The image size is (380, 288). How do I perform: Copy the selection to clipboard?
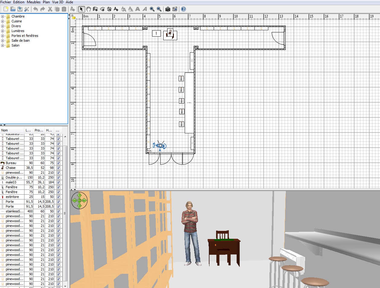[57, 9]
